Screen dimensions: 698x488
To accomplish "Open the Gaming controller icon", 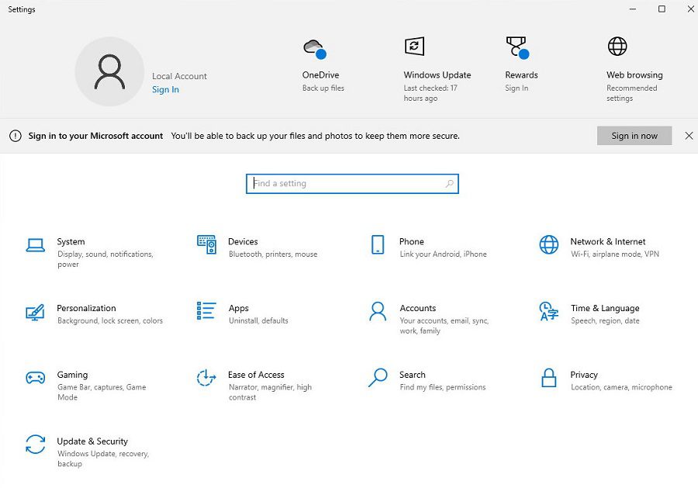I will (35, 378).
